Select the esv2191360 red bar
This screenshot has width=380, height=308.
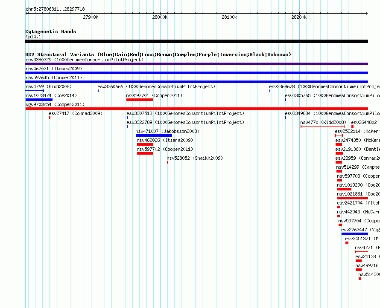(x=339, y=153)
